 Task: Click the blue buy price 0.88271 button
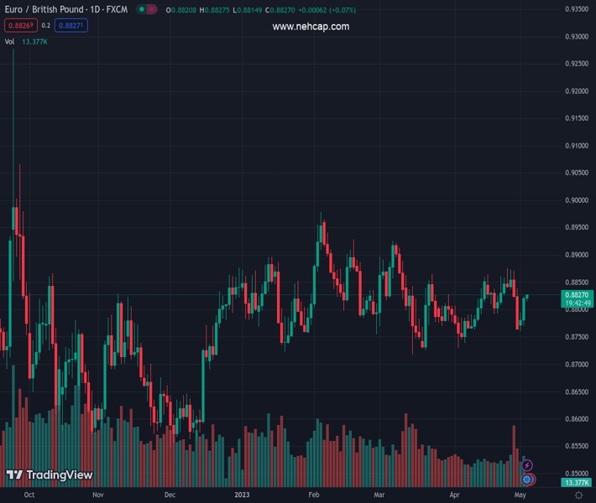[72, 25]
